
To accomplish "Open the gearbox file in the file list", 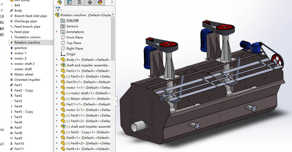I will [21, 48].
